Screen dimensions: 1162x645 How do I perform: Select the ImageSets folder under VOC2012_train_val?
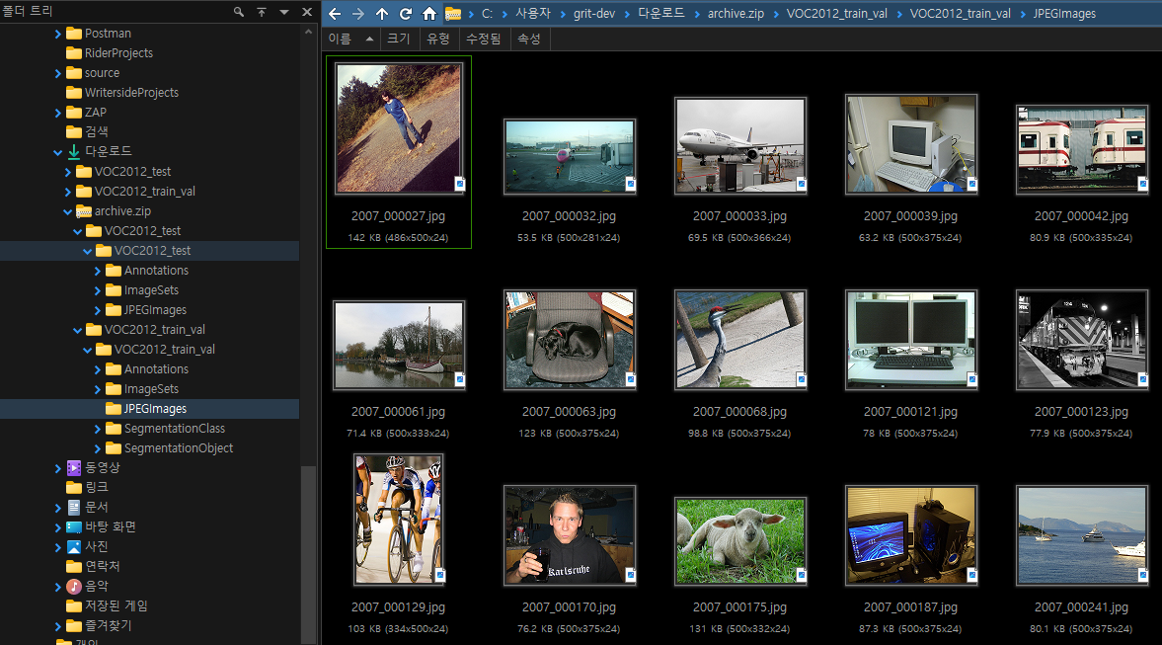150,388
